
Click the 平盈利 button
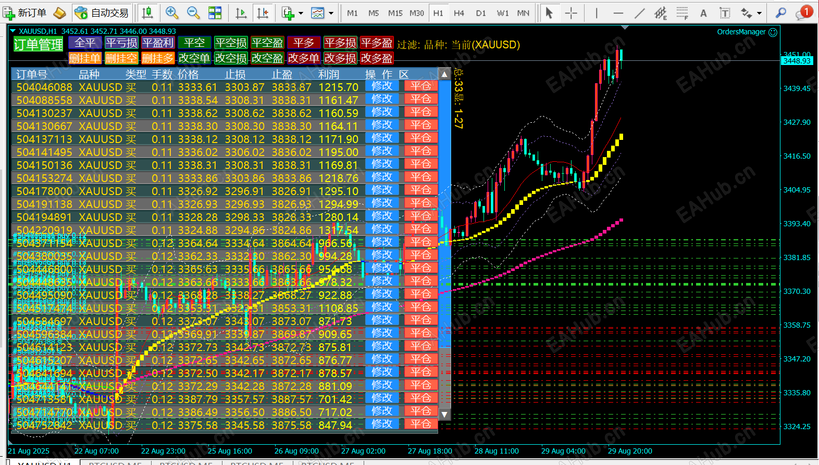point(158,43)
